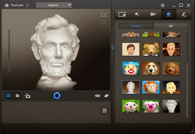Choose the clown avatar
Image resolution: width=195 pixels, height=134 pixels.
[131, 68]
